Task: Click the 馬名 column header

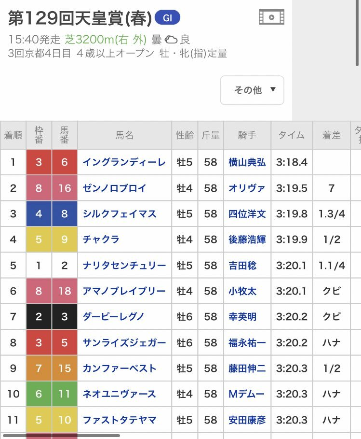Action: pos(125,135)
